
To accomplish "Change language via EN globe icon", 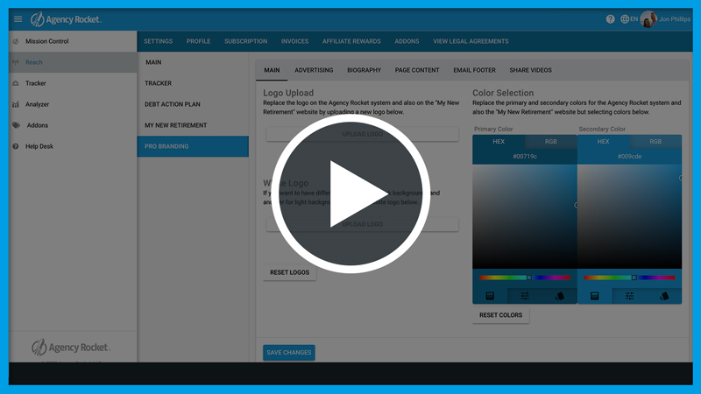I will pos(629,19).
